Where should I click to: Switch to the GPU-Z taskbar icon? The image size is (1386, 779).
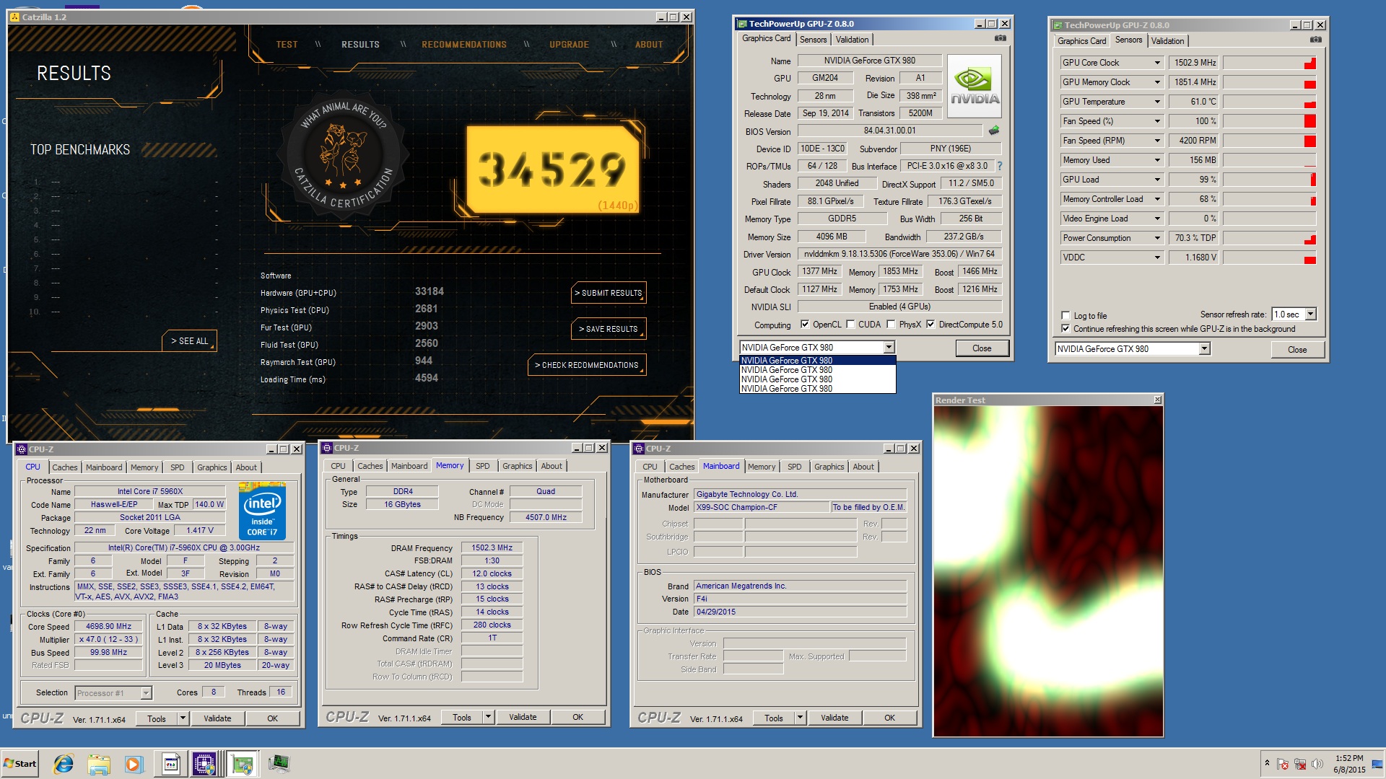tap(242, 764)
